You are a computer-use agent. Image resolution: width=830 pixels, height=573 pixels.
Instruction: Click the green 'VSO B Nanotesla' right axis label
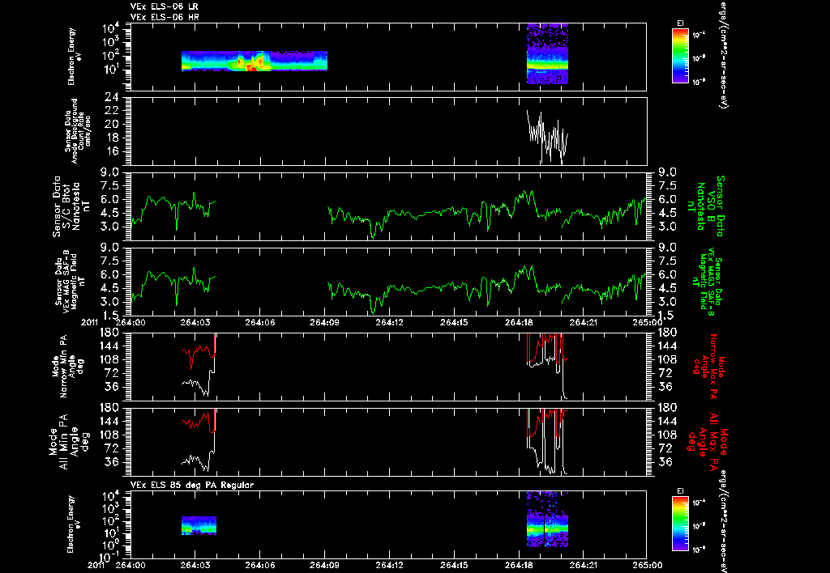[705, 206]
